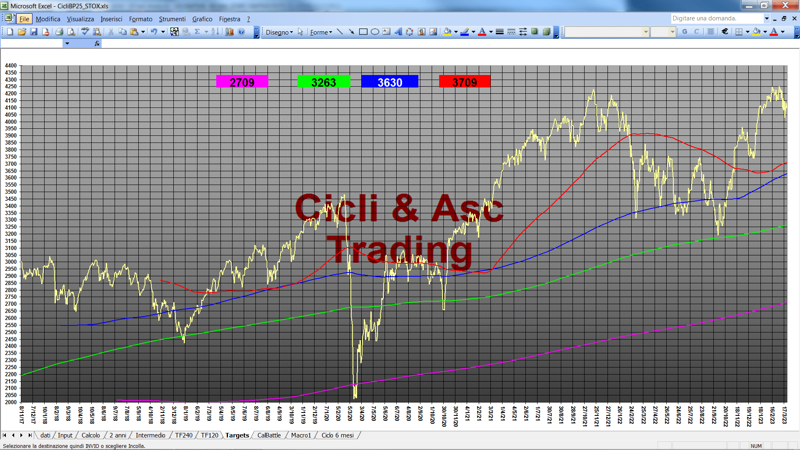The image size is (800, 450).
Task: Click the Euro currency format icon
Action: [x=725, y=32]
